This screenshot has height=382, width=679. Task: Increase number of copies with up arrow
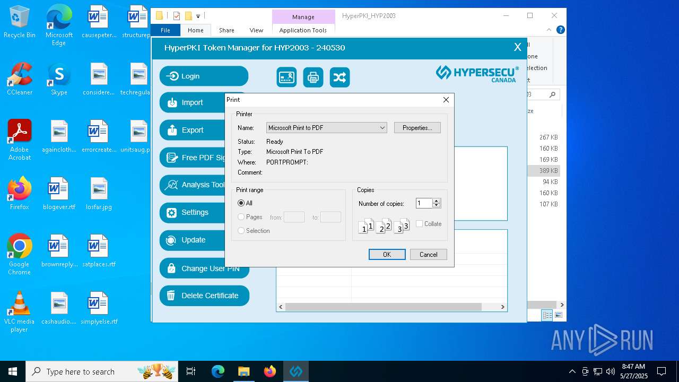point(437,201)
